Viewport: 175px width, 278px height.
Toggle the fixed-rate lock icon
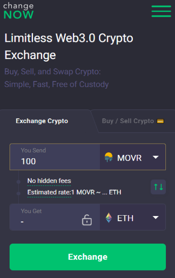click(x=87, y=220)
